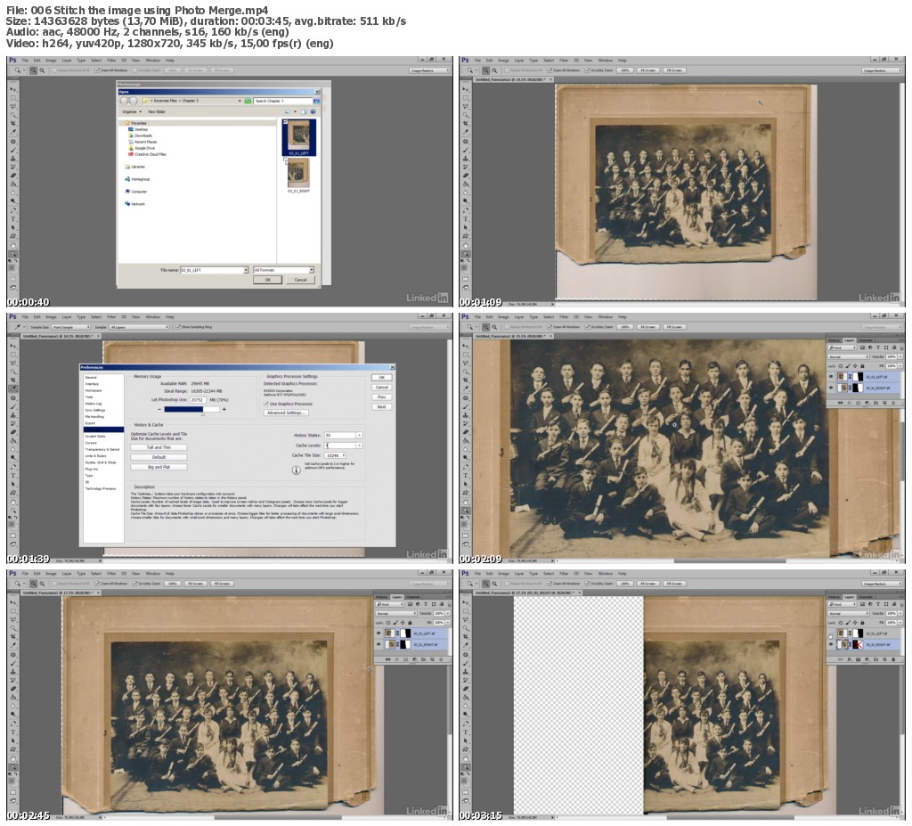The height and width of the screenshot is (826, 912).
Task: Open Normal blend mode dropdown in 00:03:15 frame
Action: 849,614
